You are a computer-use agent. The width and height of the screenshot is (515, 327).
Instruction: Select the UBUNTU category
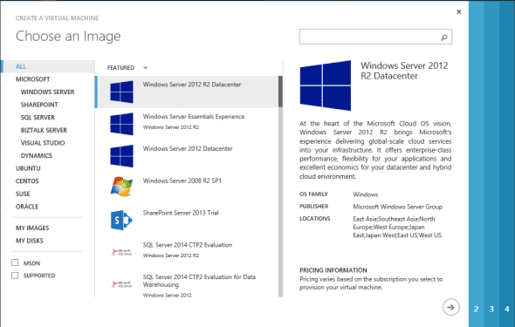tap(28, 168)
